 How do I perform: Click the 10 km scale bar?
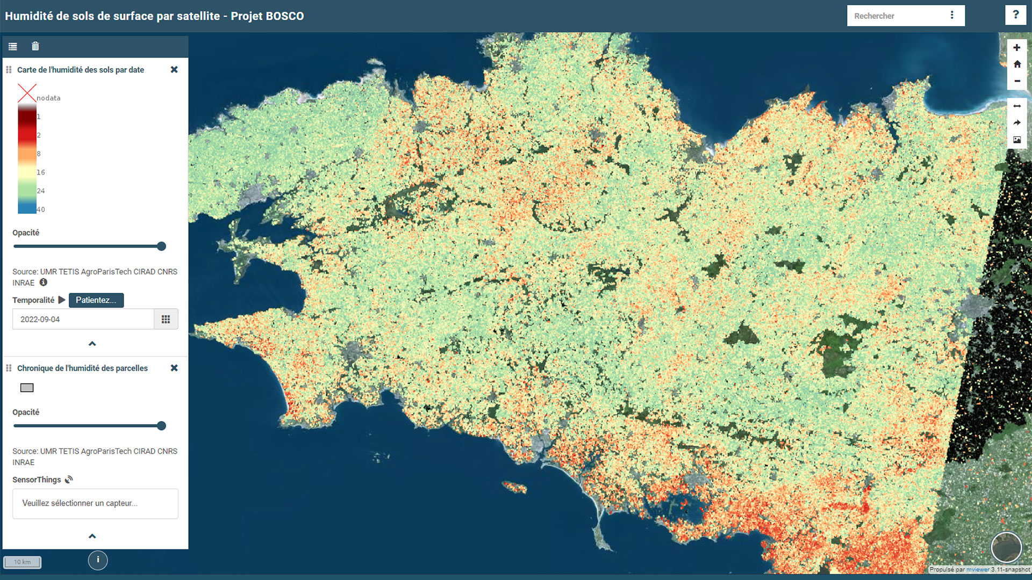click(x=22, y=562)
